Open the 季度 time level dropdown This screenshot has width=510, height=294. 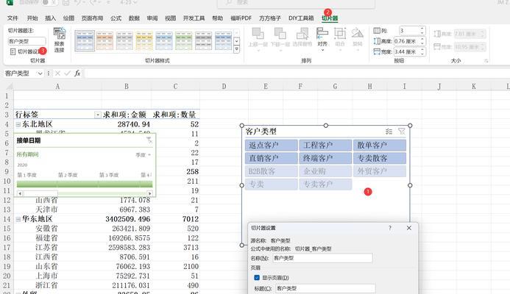(144, 155)
